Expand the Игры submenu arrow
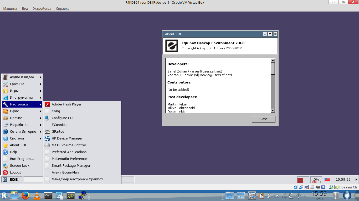 tap(40, 91)
